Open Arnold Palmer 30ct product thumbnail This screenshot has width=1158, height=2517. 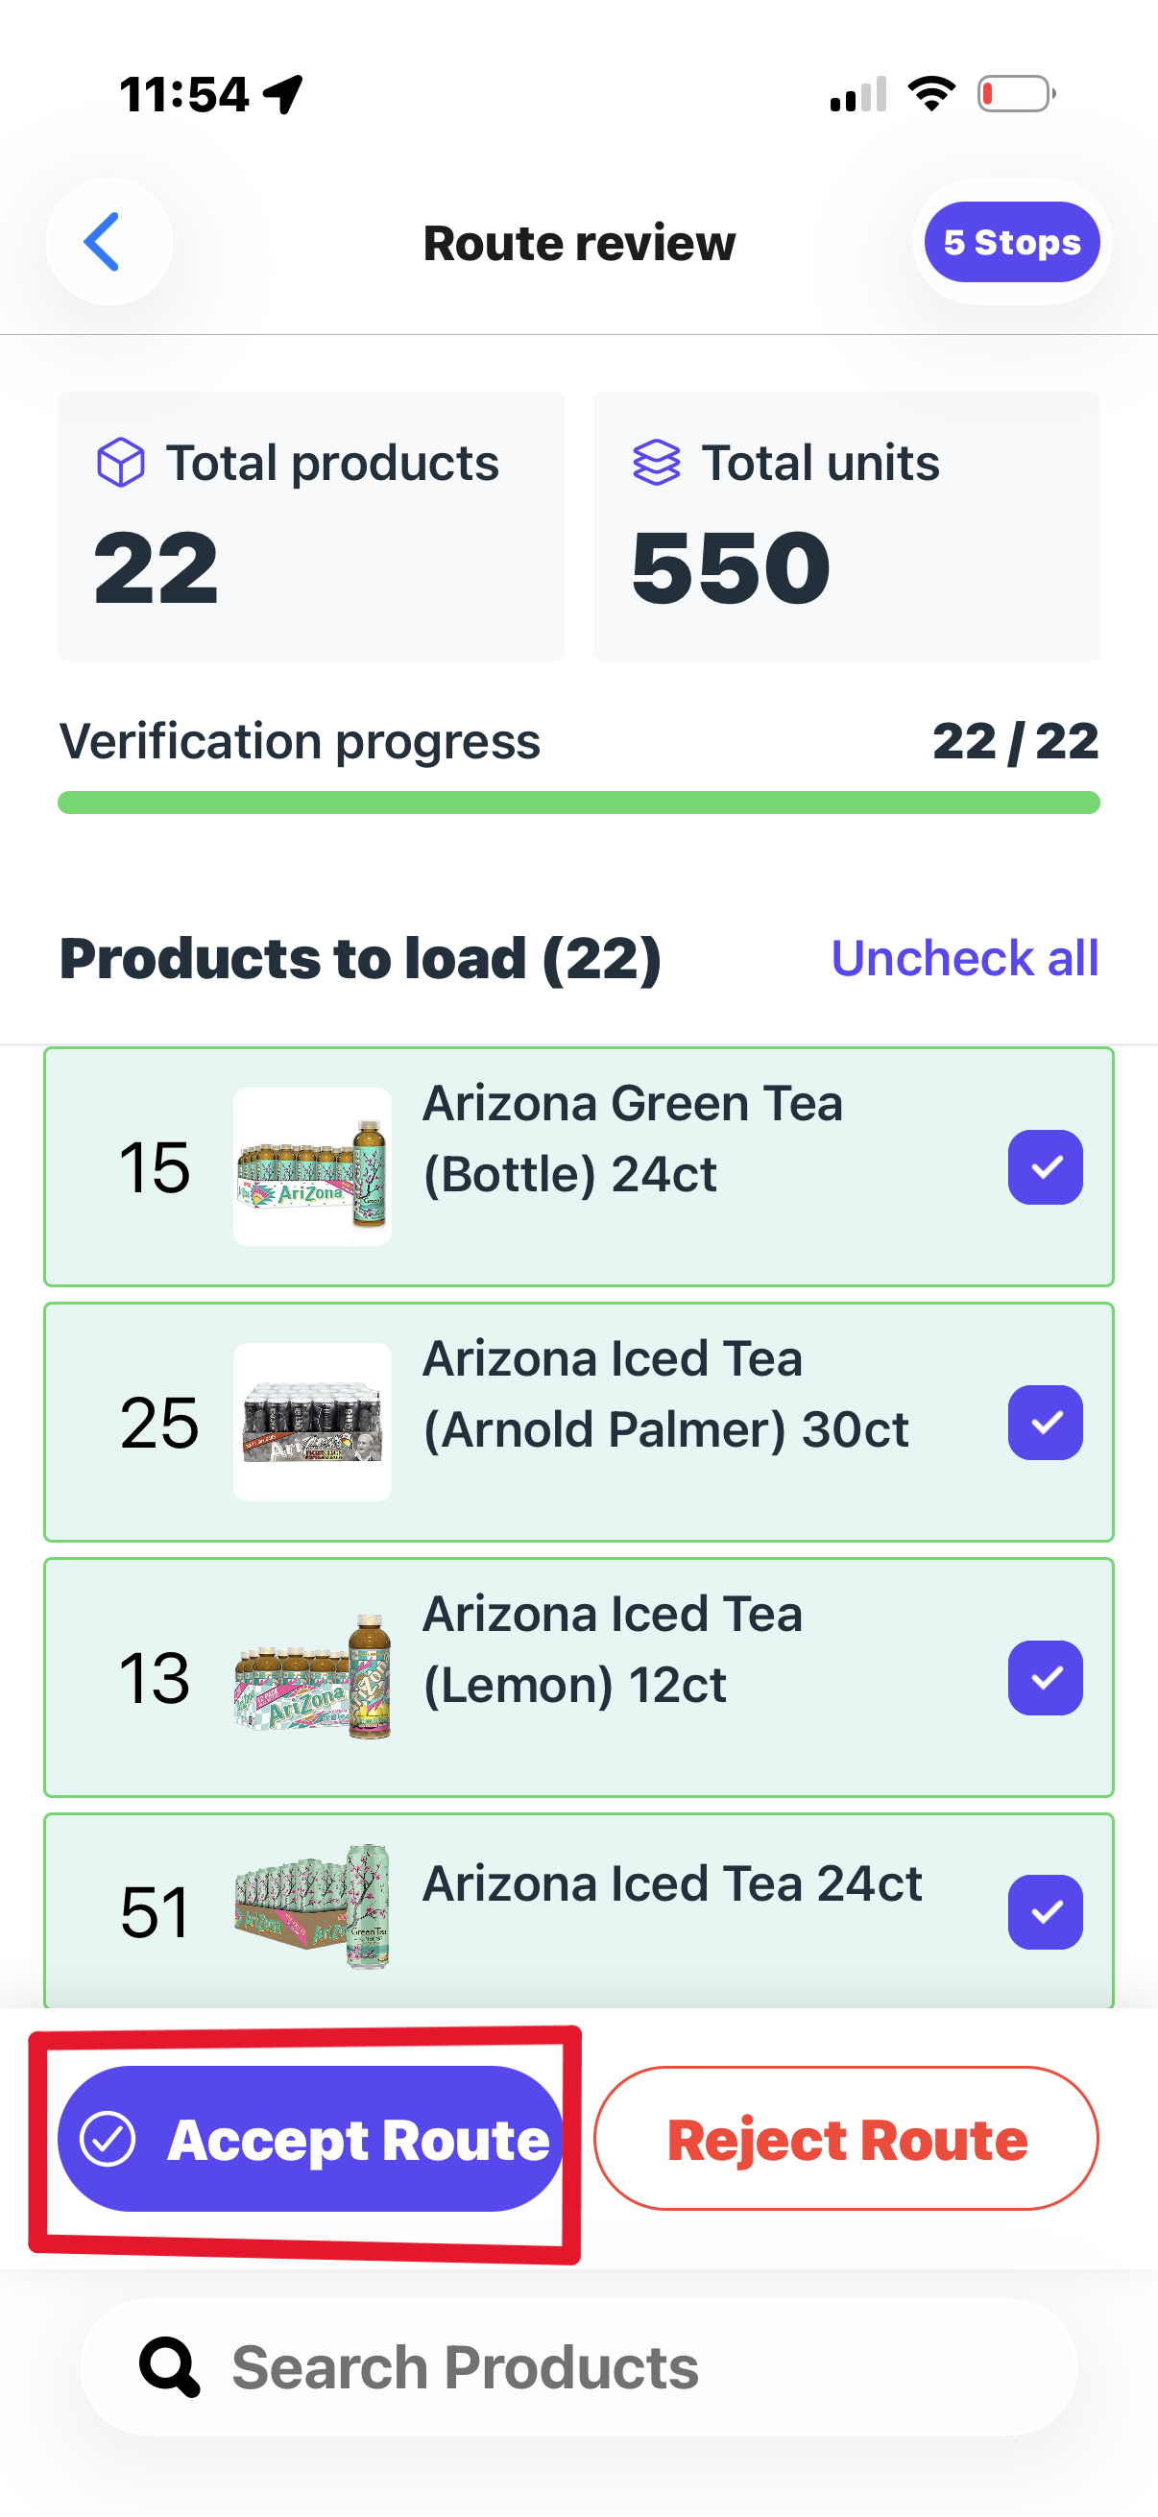(x=313, y=1422)
